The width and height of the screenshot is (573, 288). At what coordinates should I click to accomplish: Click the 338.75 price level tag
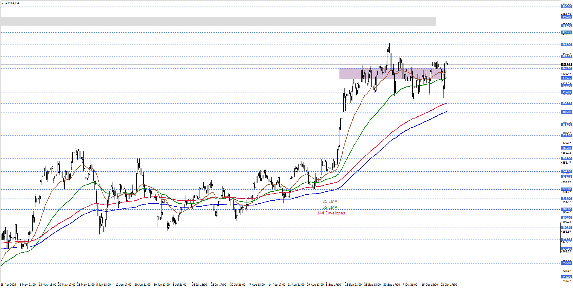(566, 177)
